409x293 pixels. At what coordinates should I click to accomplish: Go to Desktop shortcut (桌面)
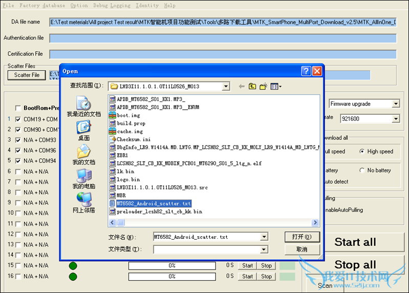click(84, 131)
